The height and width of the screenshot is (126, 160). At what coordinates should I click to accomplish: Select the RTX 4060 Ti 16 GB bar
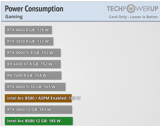35,87
